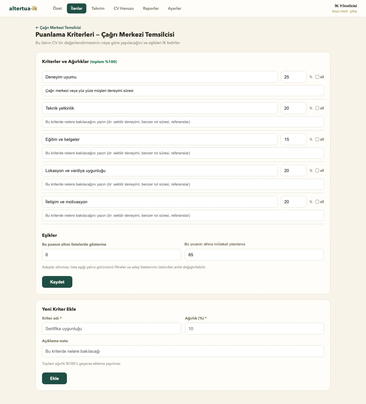
Task: Click the Açıklama notu input
Action: [x=183, y=351]
